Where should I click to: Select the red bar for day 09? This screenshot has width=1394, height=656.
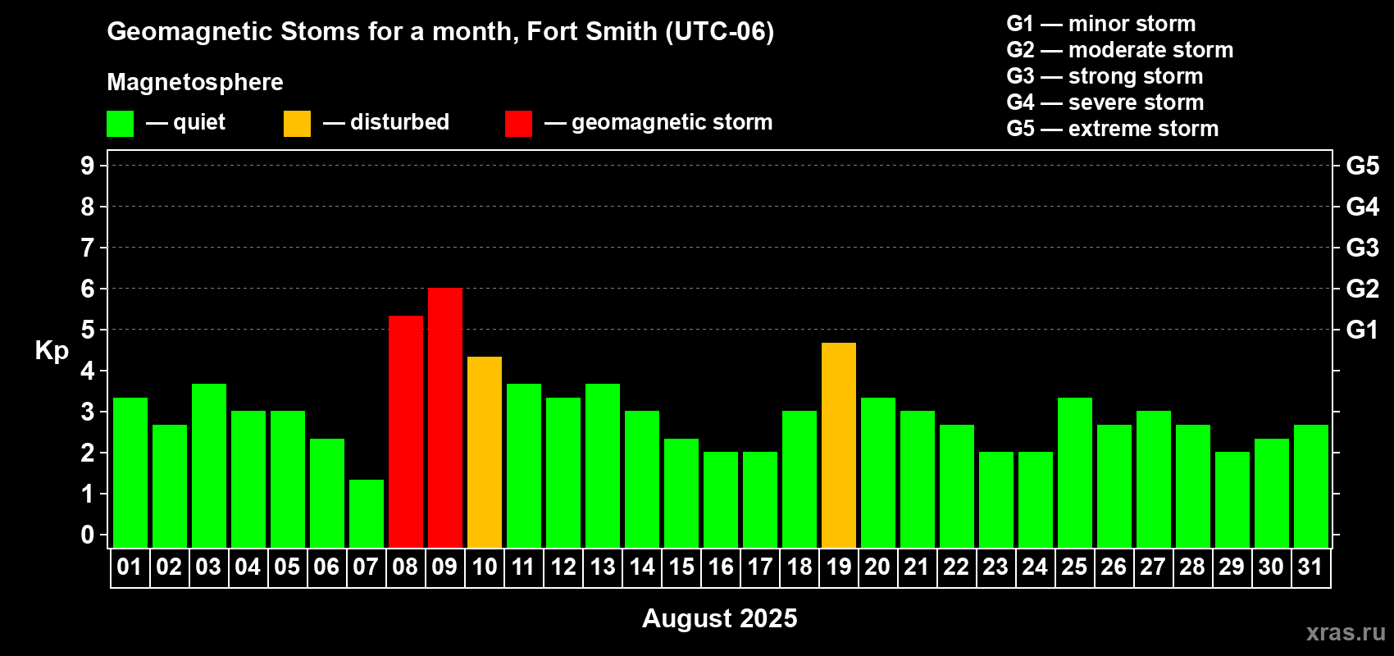(x=445, y=418)
